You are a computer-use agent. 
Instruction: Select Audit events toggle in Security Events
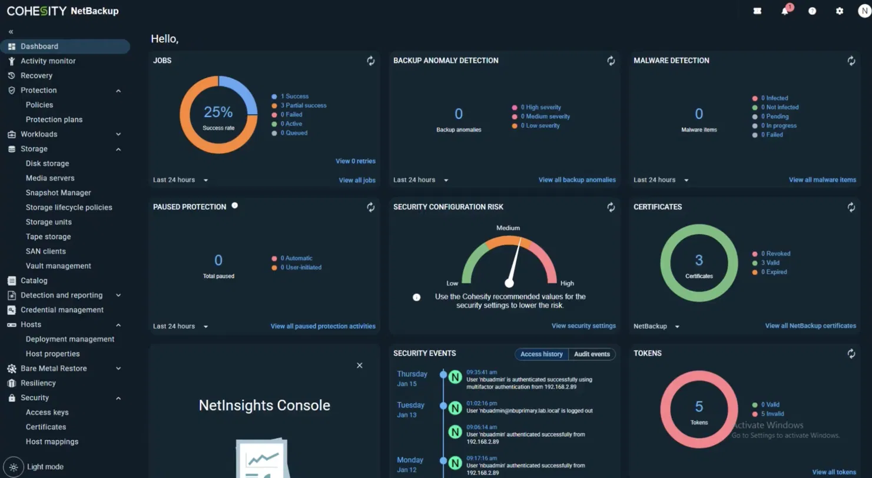point(592,354)
